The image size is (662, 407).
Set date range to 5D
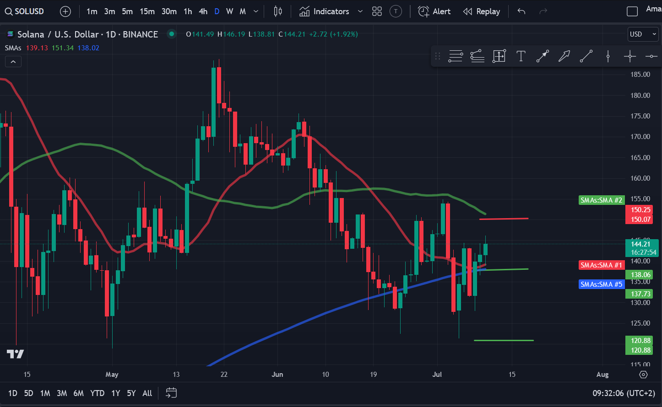click(x=28, y=393)
